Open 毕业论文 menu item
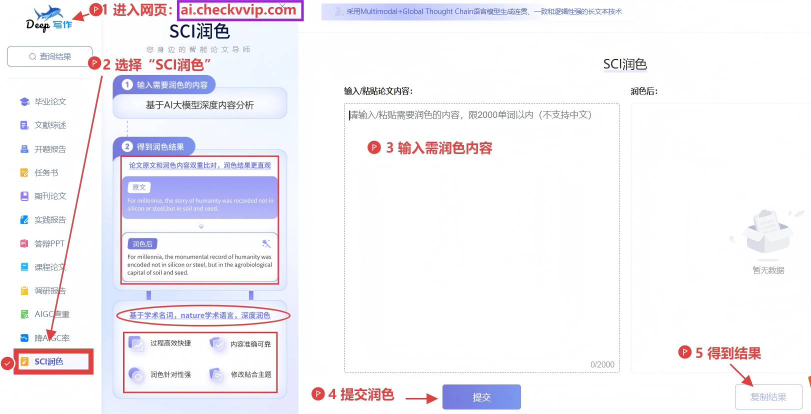Image resolution: width=811 pixels, height=414 pixels. coord(50,101)
